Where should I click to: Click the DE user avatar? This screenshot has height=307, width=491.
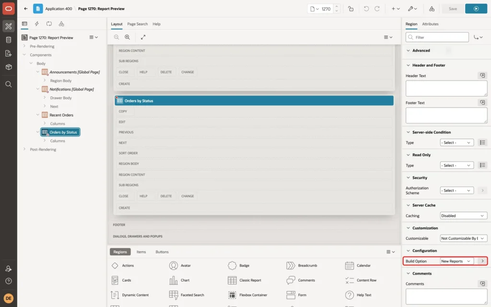pyautogui.click(x=9, y=298)
